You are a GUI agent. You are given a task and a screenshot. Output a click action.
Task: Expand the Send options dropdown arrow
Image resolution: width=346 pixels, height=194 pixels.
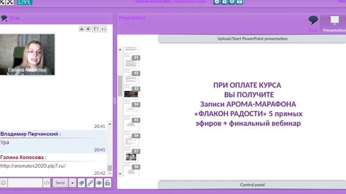point(72,183)
